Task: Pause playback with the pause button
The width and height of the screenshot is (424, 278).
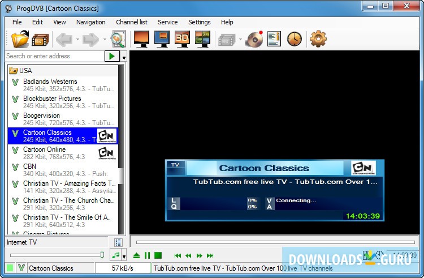Action: tap(147, 256)
